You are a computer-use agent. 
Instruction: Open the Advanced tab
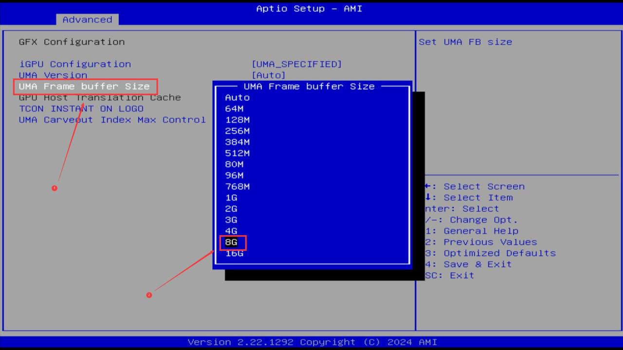click(87, 19)
